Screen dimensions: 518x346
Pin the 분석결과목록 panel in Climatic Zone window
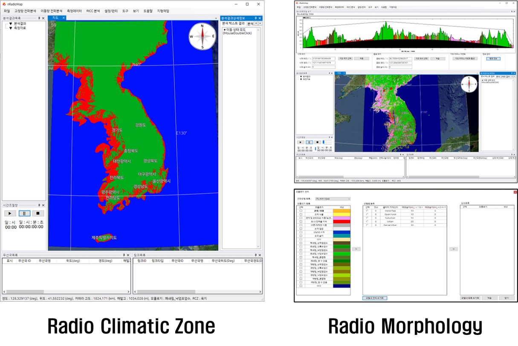coord(39,18)
